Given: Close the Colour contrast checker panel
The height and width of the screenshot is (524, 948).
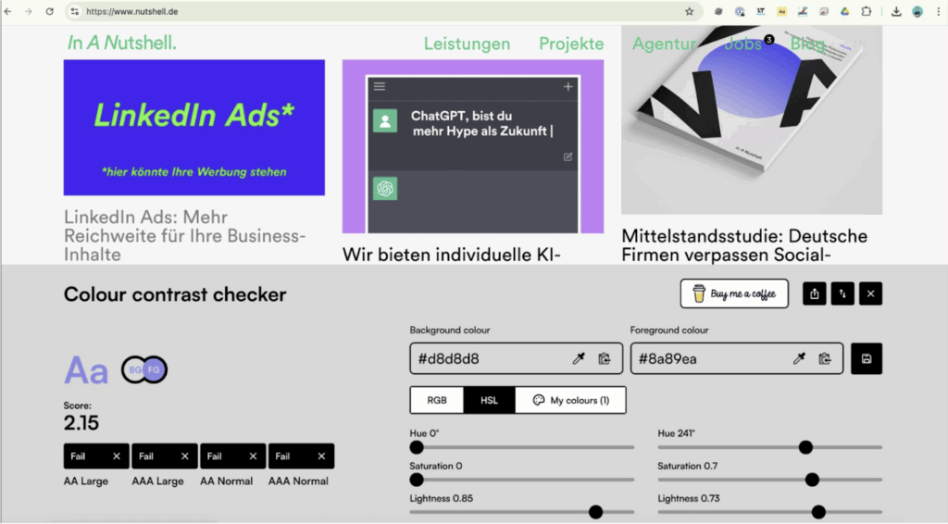Looking at the screenshot, I should tap(870, 293).
